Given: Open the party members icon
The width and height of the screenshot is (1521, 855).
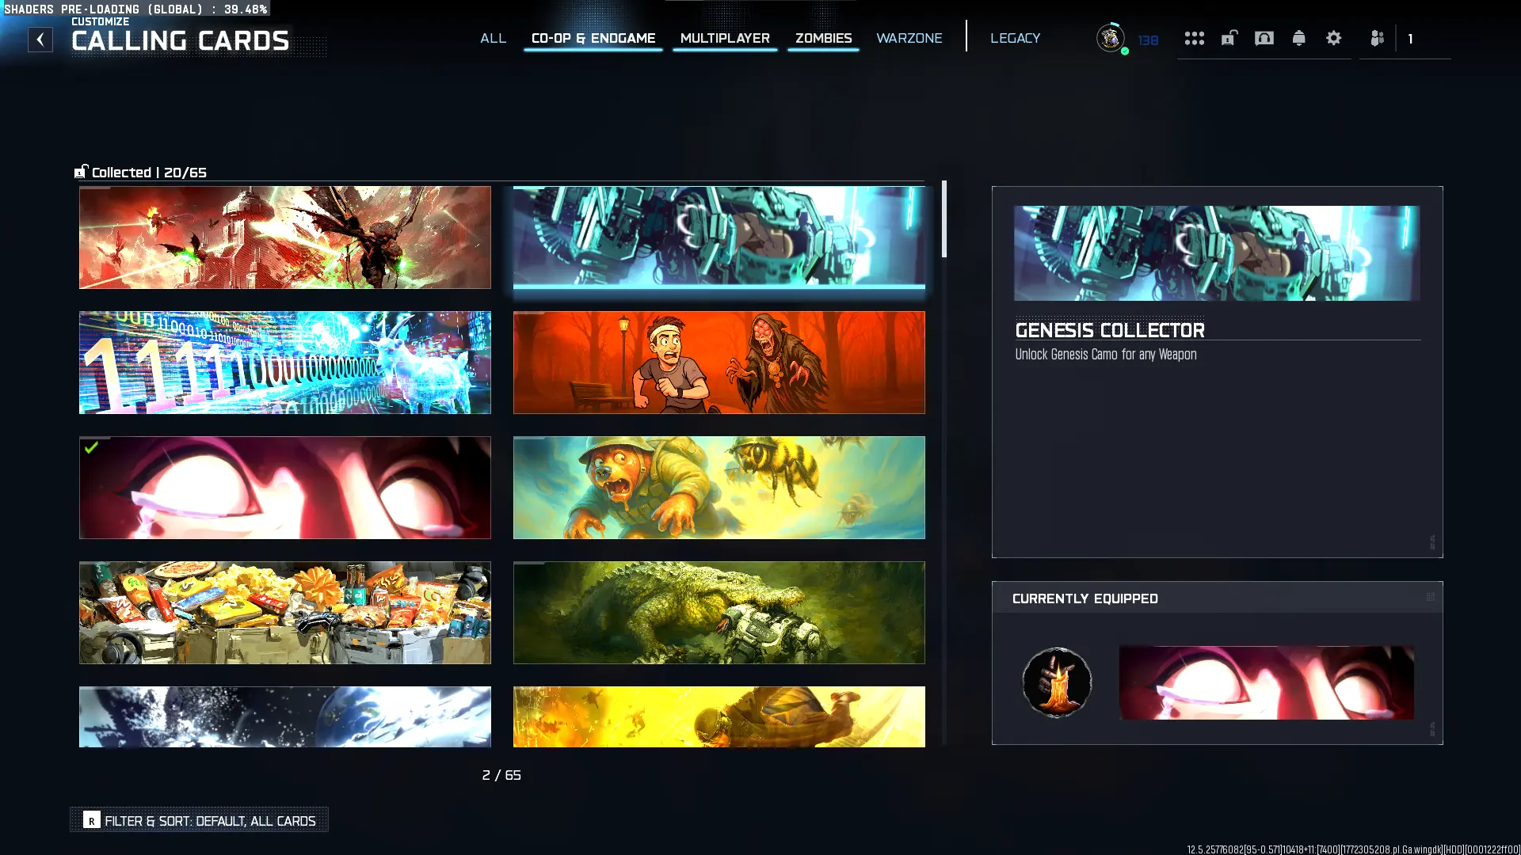Looking at the screenshot, I should 1377,38.
